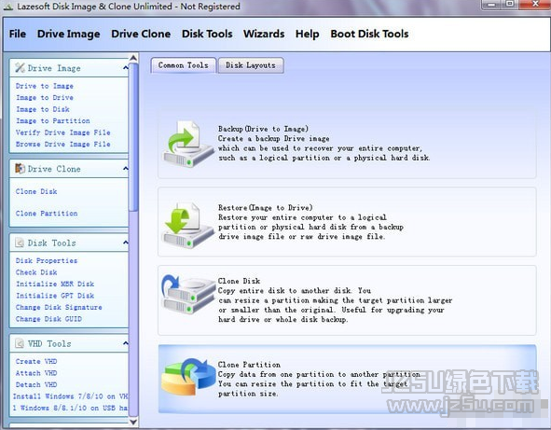The width and height of the screenshot is (551, 430).
Task: Open the Drive Image menu
Action: point(68,34)
